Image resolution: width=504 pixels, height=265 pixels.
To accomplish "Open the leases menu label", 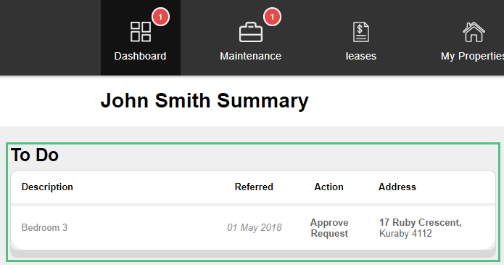I will coord(360,56).
